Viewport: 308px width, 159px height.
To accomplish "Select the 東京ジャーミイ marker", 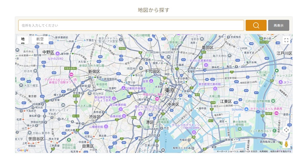I will 63,105.
